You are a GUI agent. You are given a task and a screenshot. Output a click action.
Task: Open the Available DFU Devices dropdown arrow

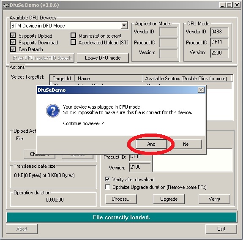[124, 25]
